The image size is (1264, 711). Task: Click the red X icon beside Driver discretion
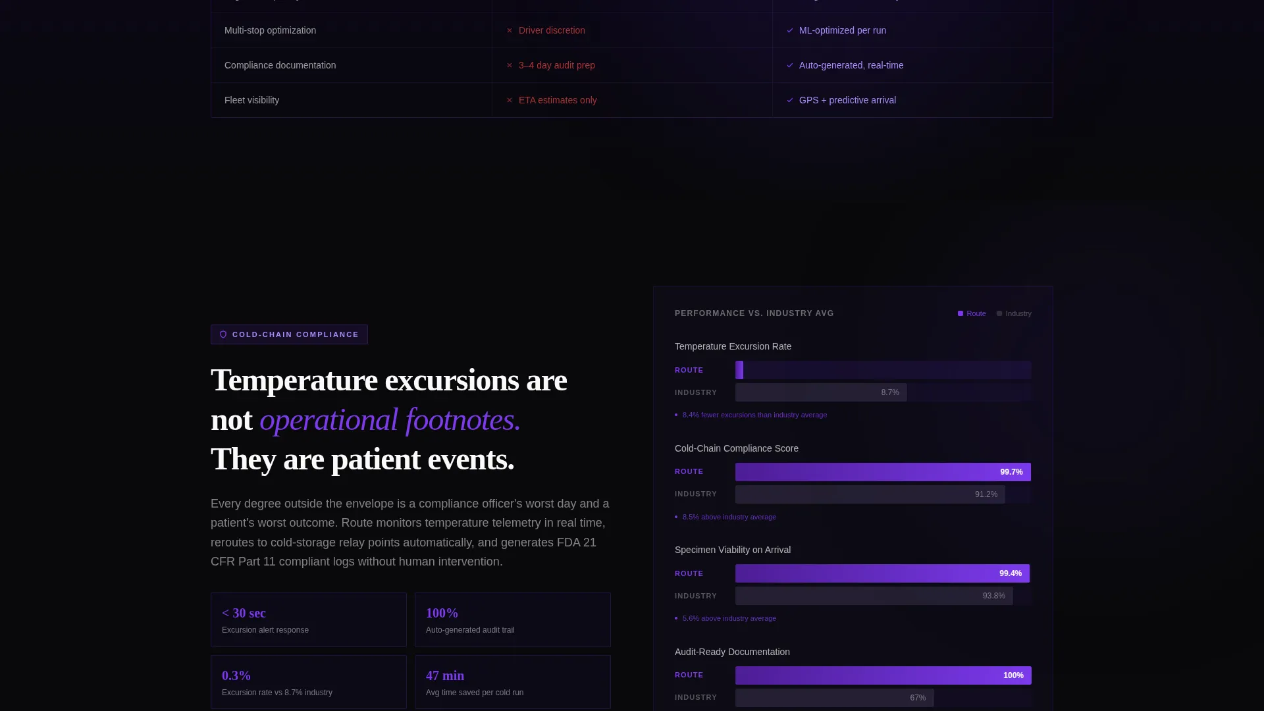pos(510,30)
